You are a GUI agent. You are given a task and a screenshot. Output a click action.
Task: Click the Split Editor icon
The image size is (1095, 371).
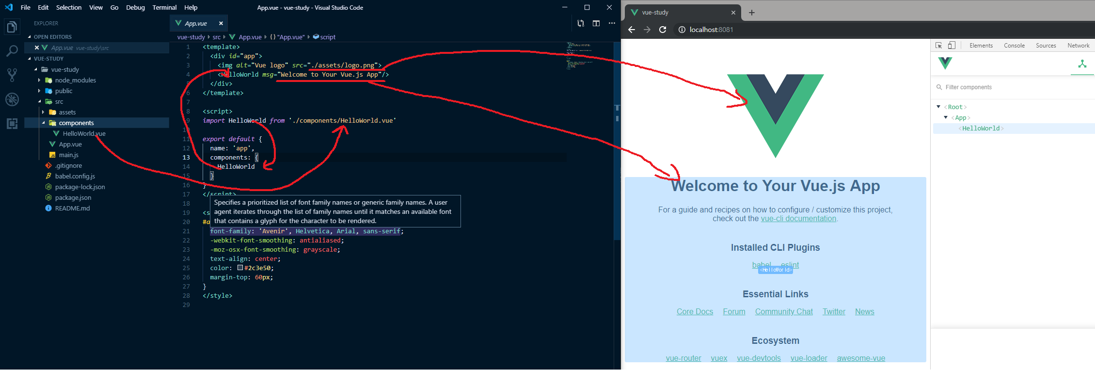pos(596,23)
